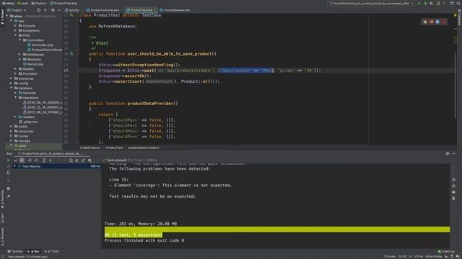
Task: Expand the Exceptions folder
Action: 16,30
